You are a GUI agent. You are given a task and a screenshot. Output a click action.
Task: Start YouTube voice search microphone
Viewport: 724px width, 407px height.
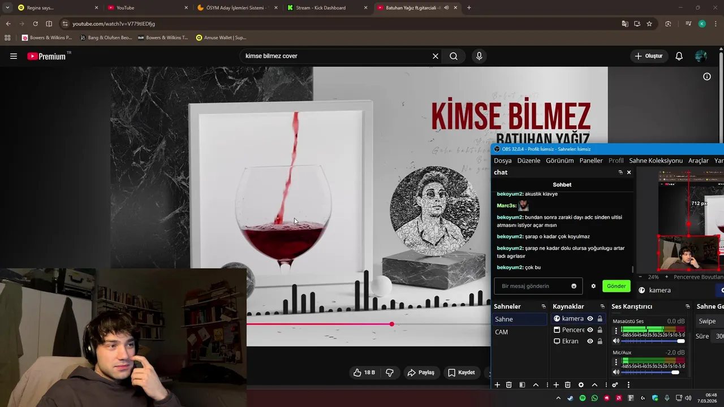pyautogui.click(x=479, y=56)
